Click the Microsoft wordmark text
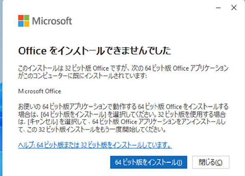The height and width of the screenshot is (176, 245). (x=52, y=21)
